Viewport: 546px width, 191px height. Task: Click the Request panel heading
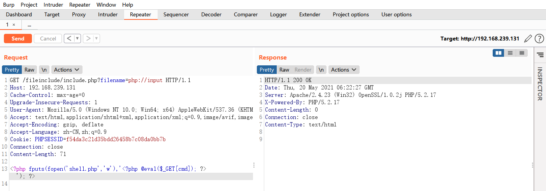pos(16,57)
